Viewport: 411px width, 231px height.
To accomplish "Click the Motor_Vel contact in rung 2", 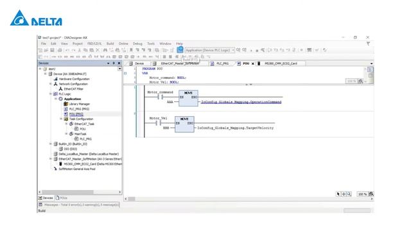I will pos(159,123).
